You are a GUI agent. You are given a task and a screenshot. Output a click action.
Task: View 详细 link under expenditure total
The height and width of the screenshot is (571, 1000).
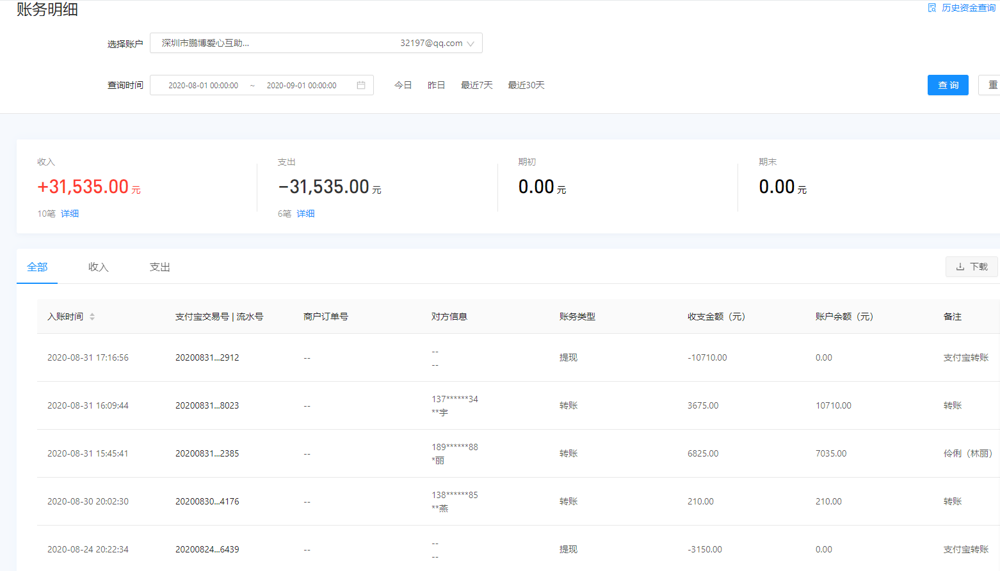click(x=305, y=214)
